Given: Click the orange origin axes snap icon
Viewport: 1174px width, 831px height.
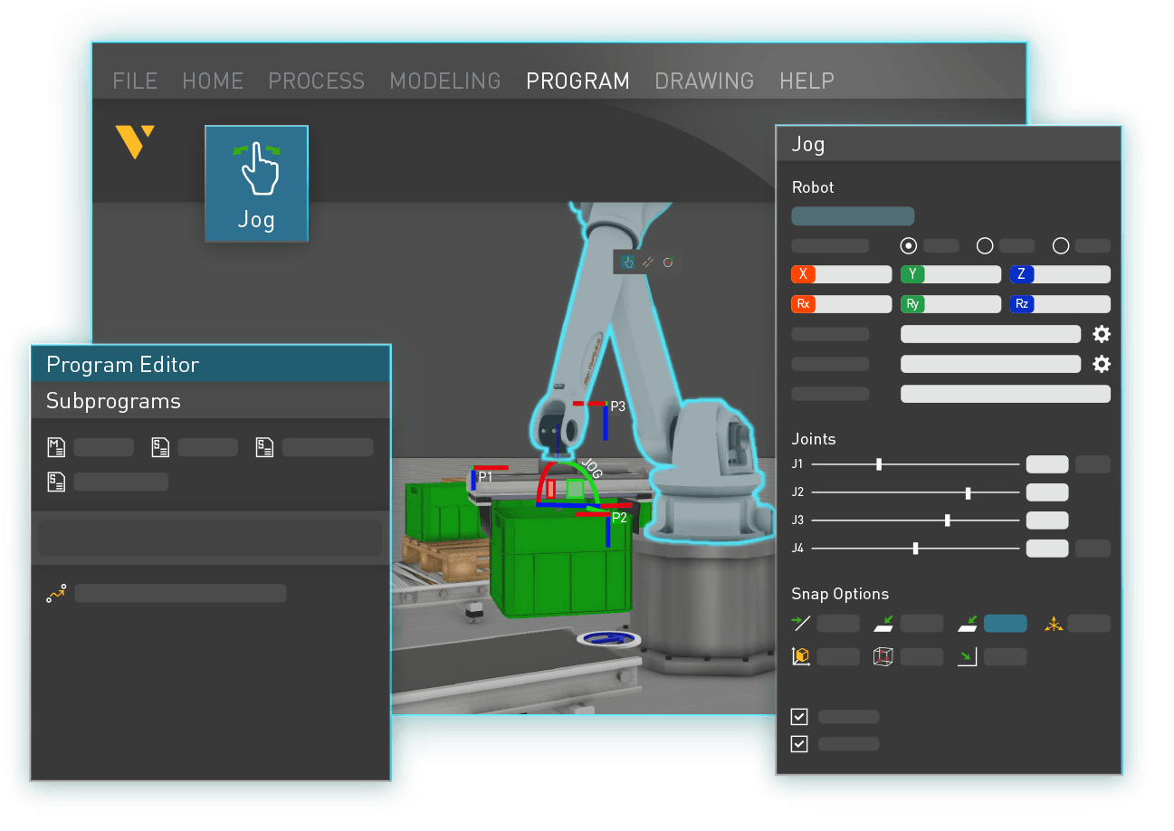Looking at the screenshot, I should (1054, 623).
